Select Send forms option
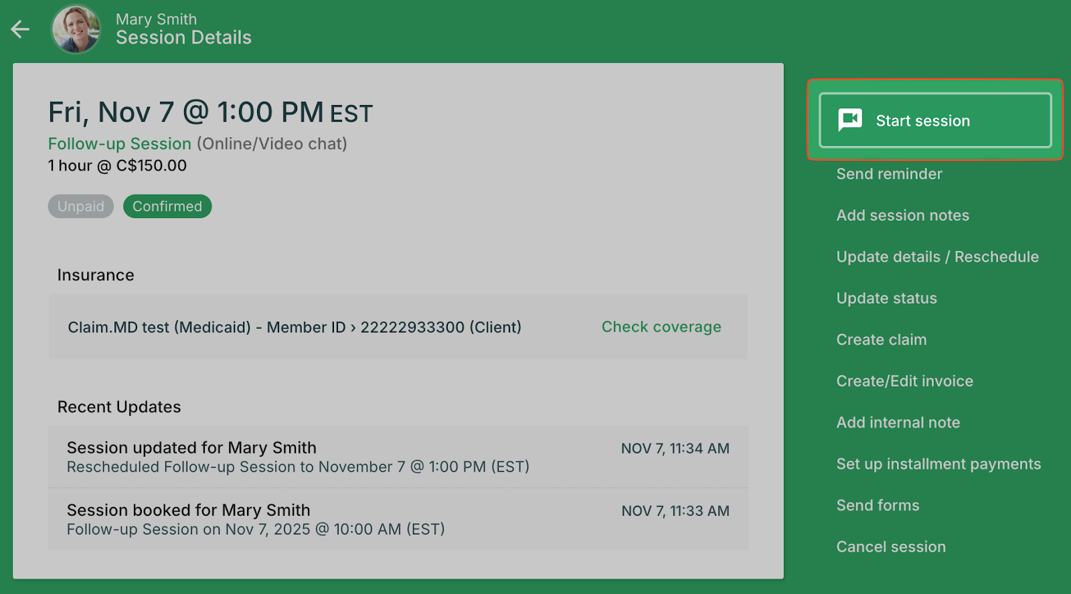The height and width of the screenshot is (594, 1071). (878, 506)
